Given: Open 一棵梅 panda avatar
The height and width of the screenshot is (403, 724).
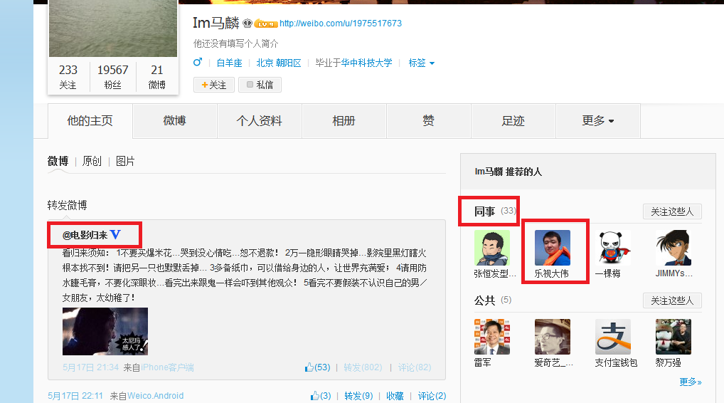Looking at the screenshot, I should (613, 248).
